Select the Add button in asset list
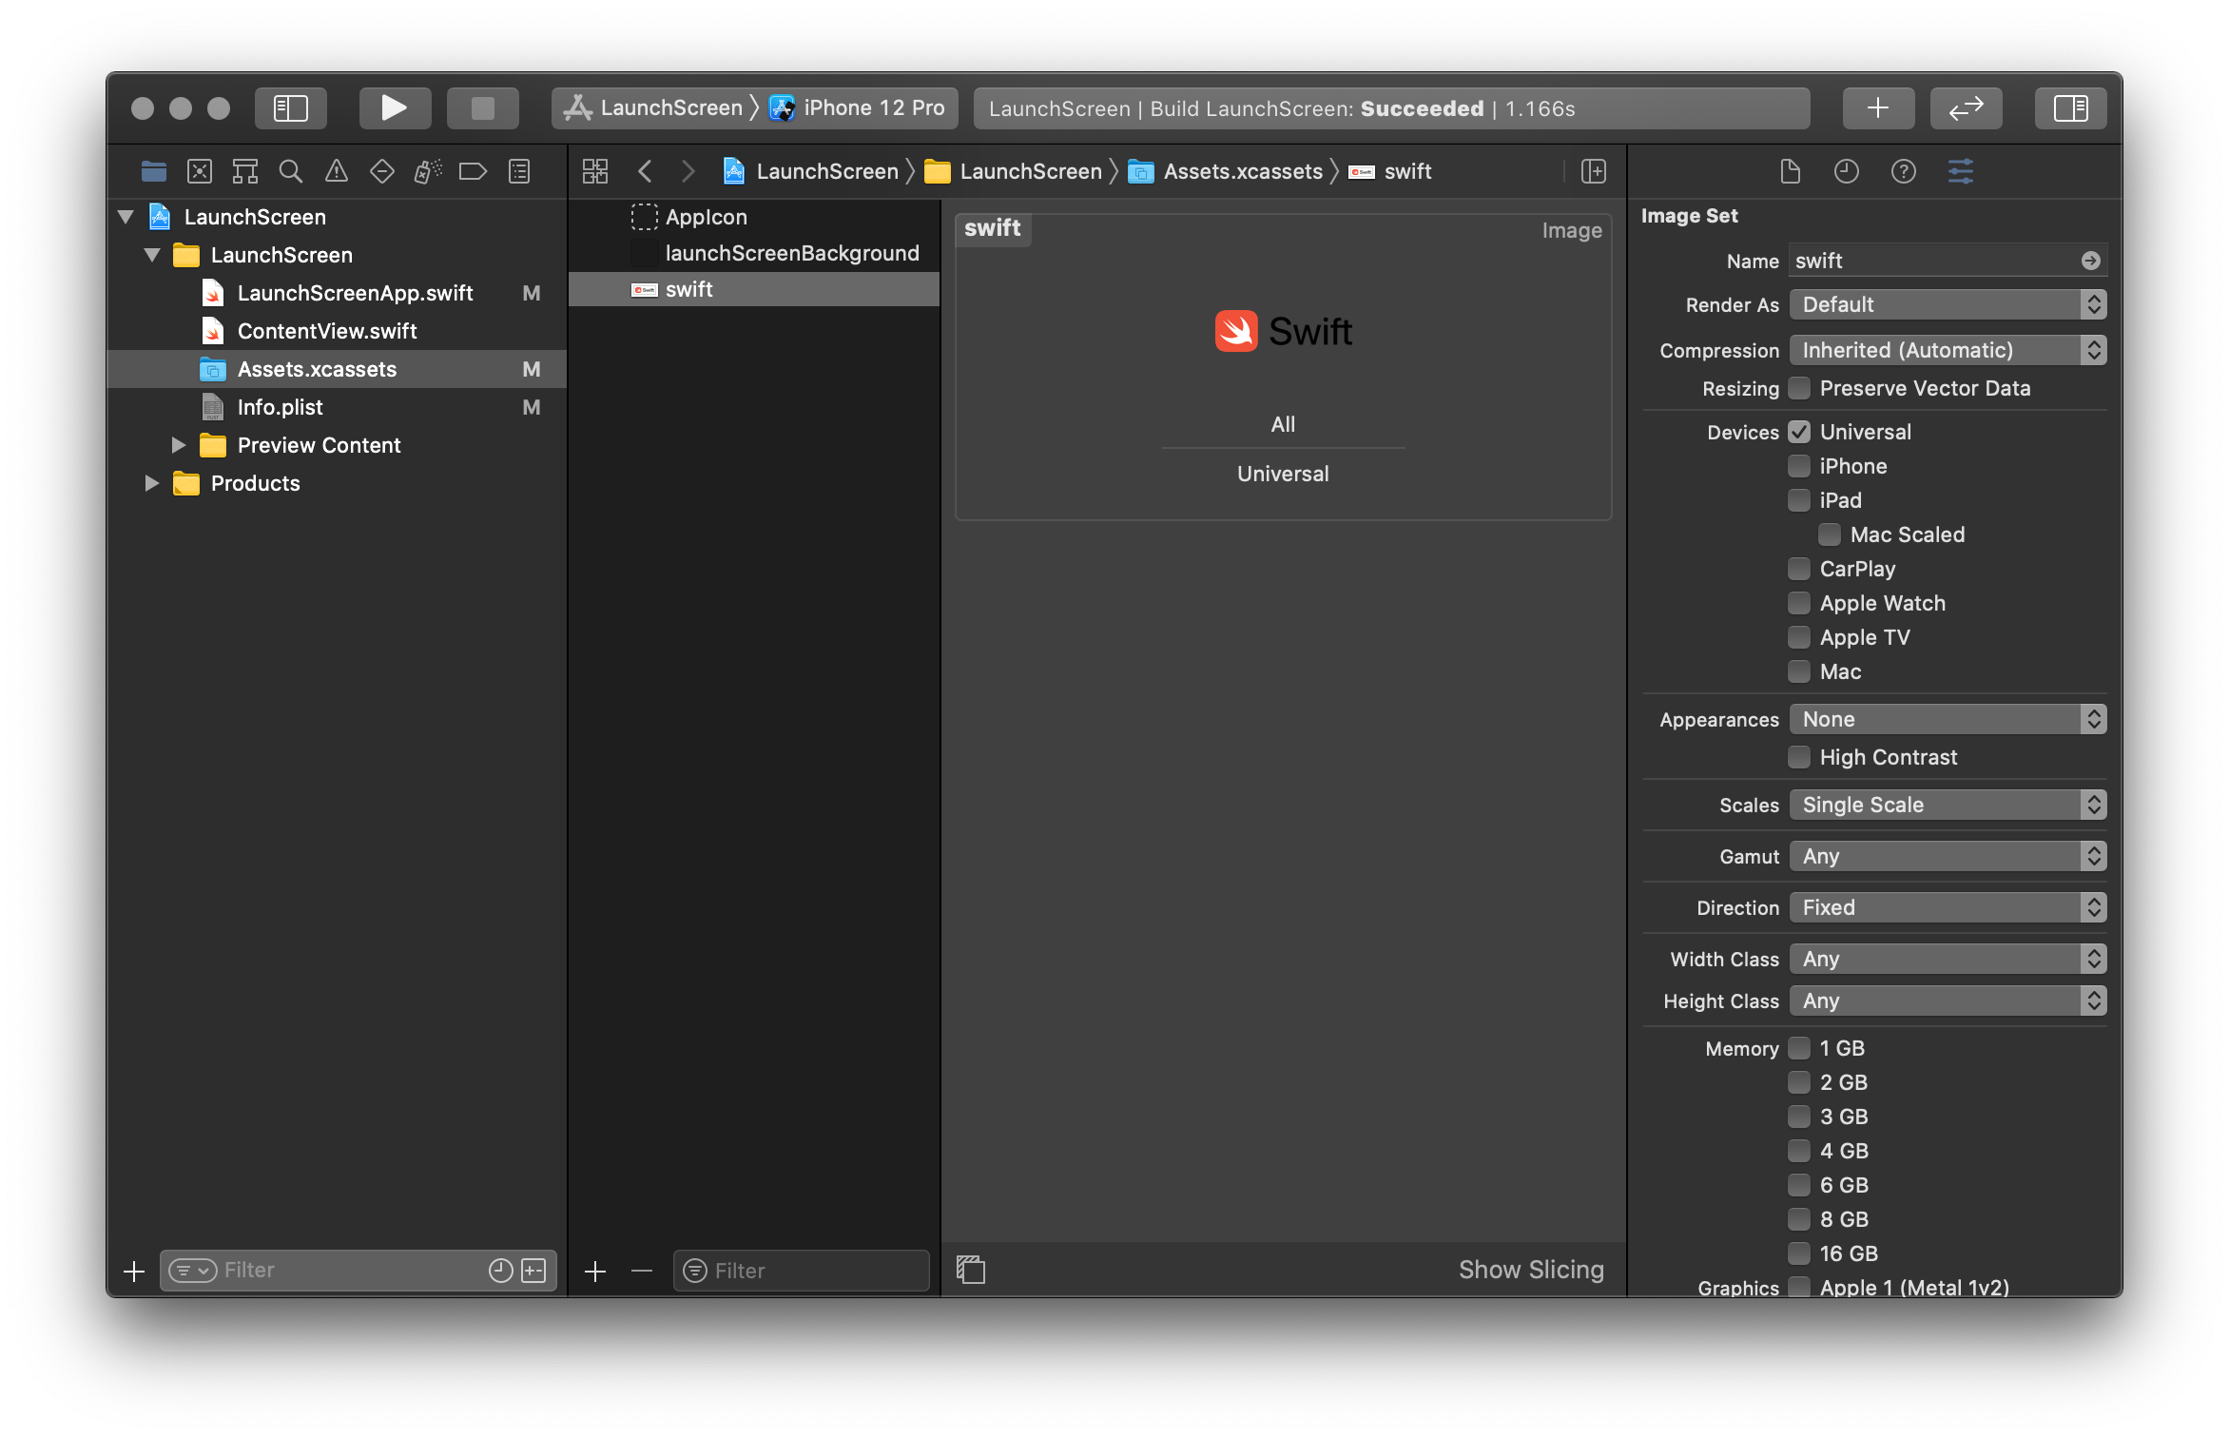This screenshot has height=1438, width=2229. pyautogui.click(x=594, y=1269)
